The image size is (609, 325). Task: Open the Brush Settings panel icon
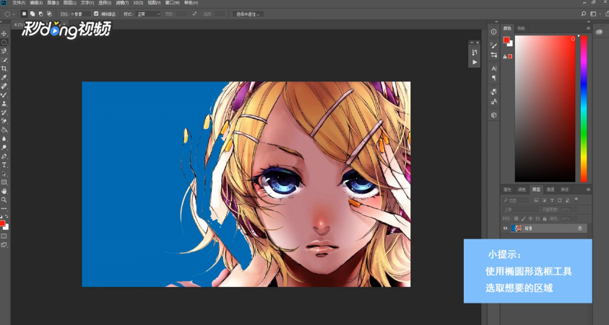493,45
